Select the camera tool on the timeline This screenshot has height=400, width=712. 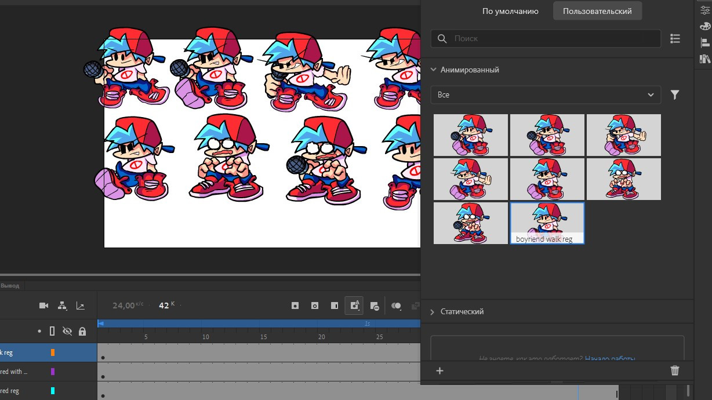(44, 306)
